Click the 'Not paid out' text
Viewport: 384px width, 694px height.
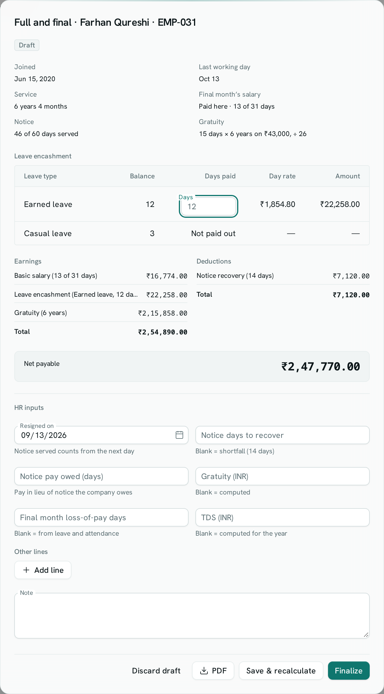tap(213, 233)
